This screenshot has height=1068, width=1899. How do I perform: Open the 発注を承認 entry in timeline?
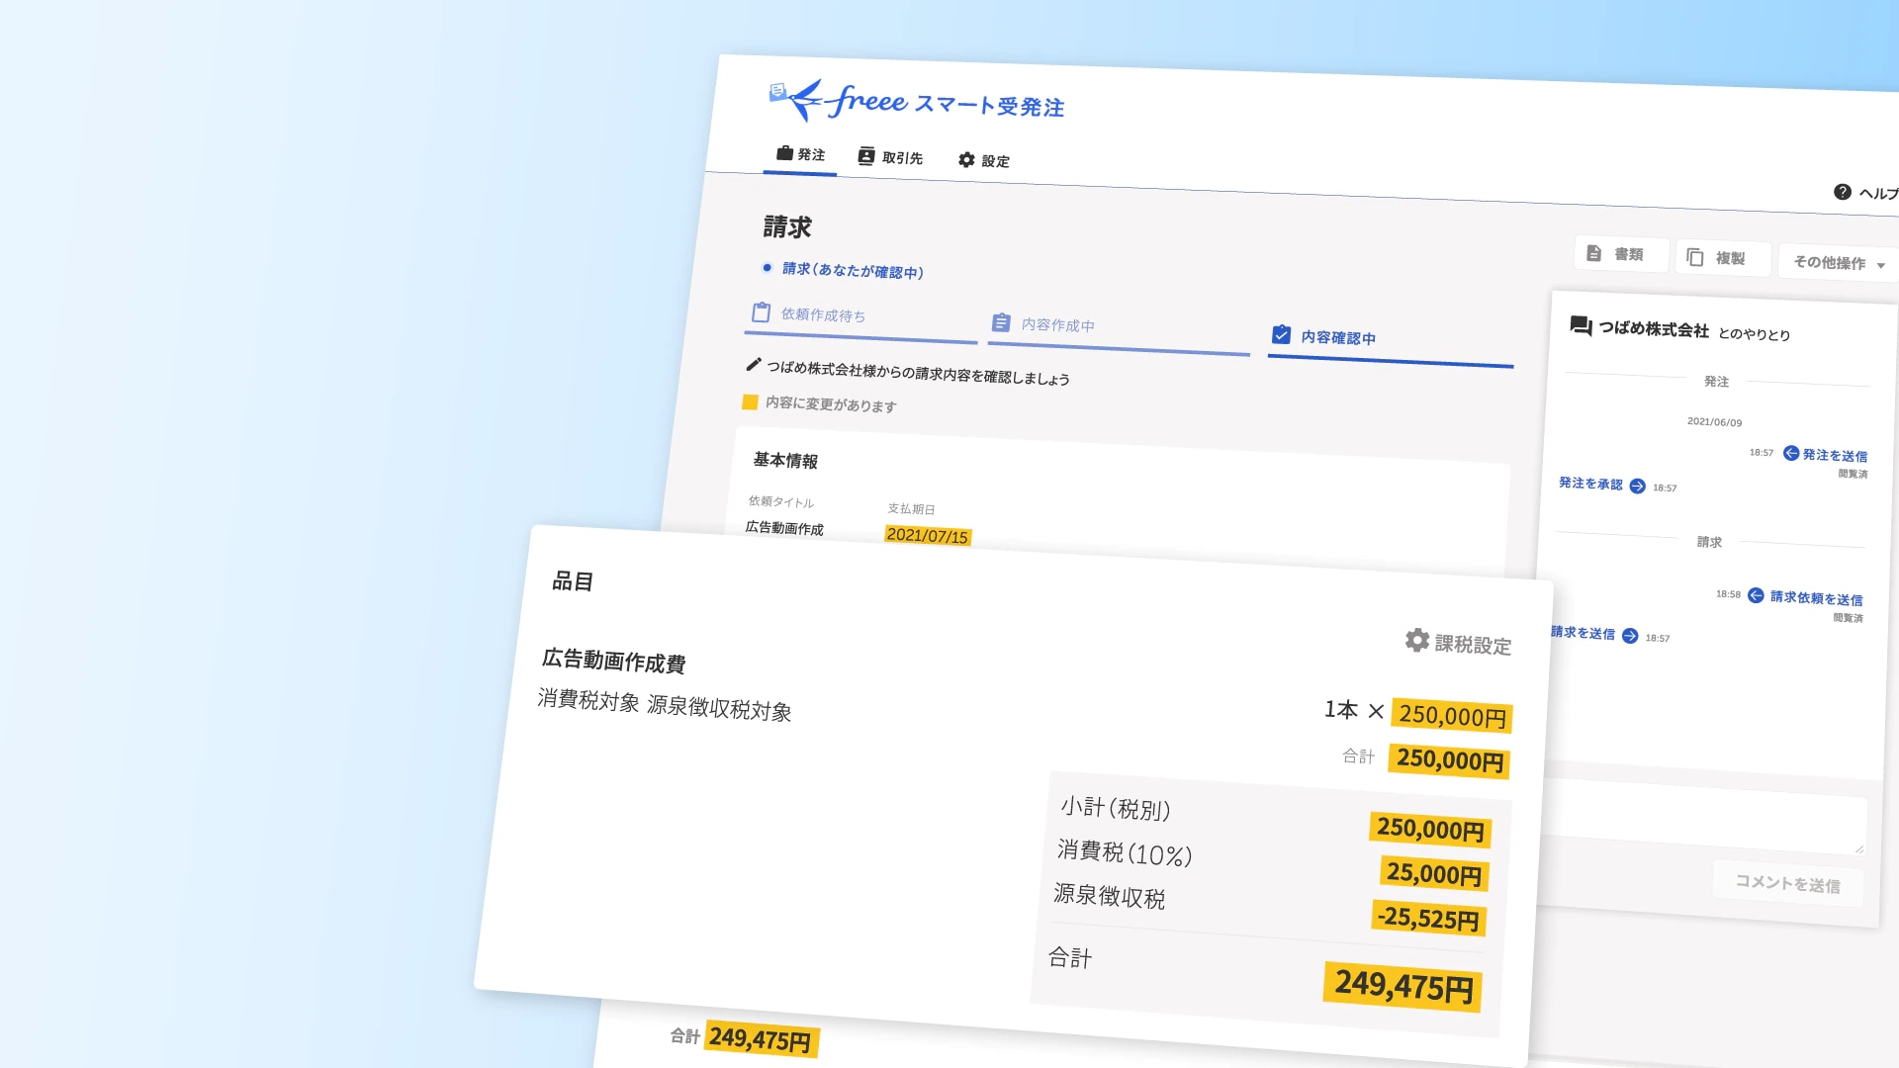point(1590,486)
